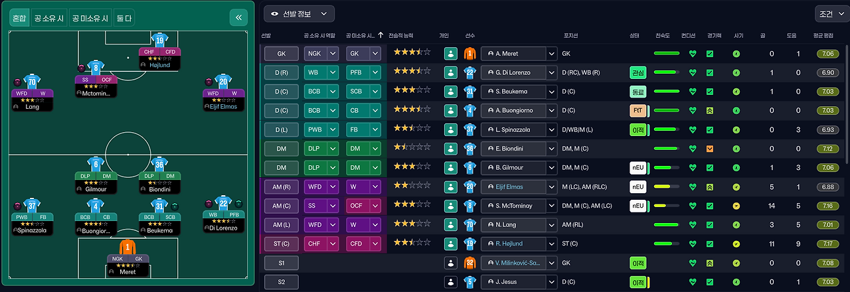Click the S2 substitute slot button
This screenshot has width=850, height=292.
[x=282, y=282]
